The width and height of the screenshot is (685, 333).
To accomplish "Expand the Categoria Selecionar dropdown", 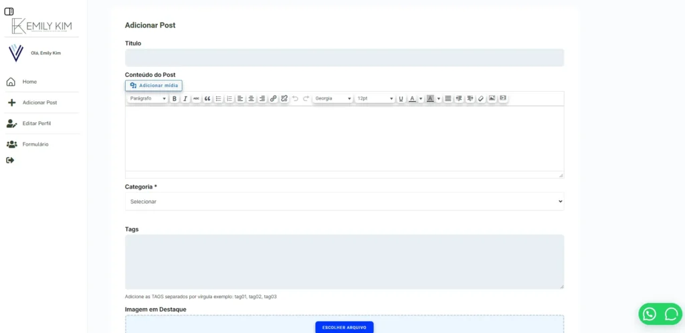I will coord(344,201).
